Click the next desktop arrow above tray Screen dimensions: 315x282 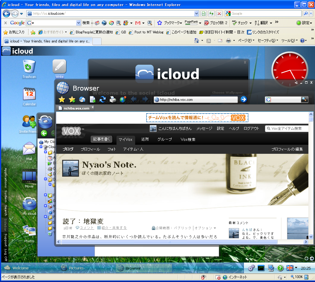click(312, 259)
